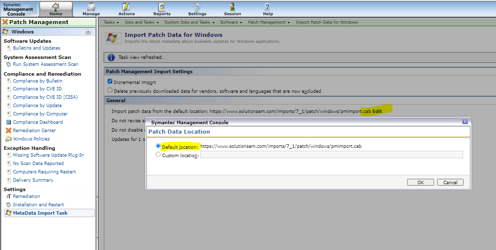Open the Help question mark icon
Screen dimensions: 496x250
point(268,7)
